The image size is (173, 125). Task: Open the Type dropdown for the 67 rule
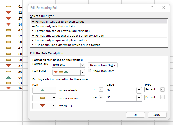pyautogui.click(x=155, y=90)
